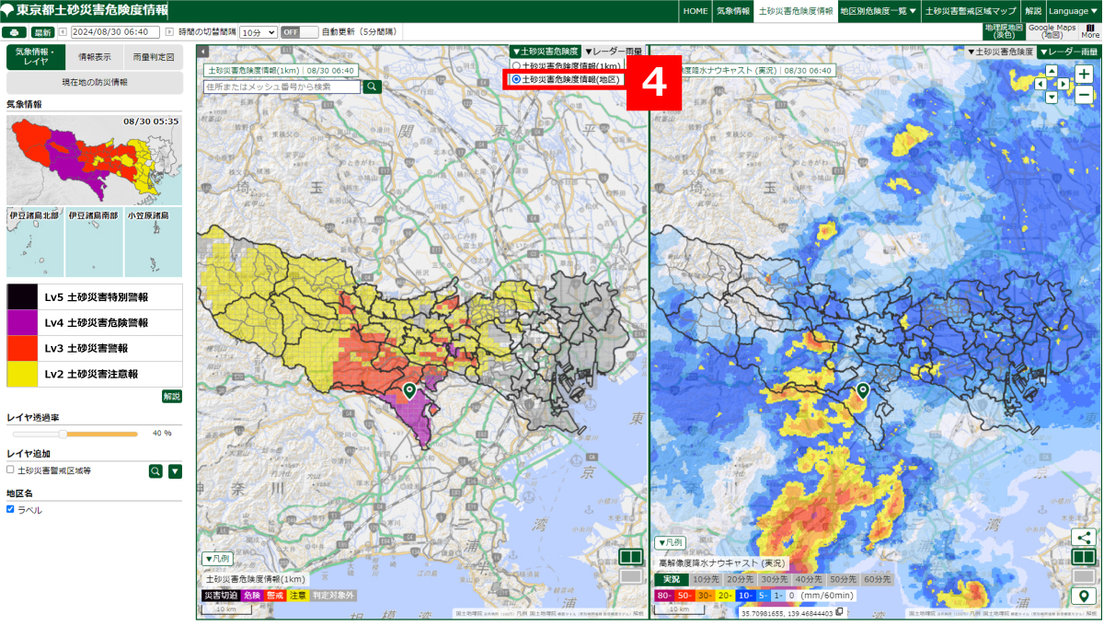The height and width of the screenshot is (626, 1104).
Task: Click the share icon on right map
Action: pos(1083,538)
